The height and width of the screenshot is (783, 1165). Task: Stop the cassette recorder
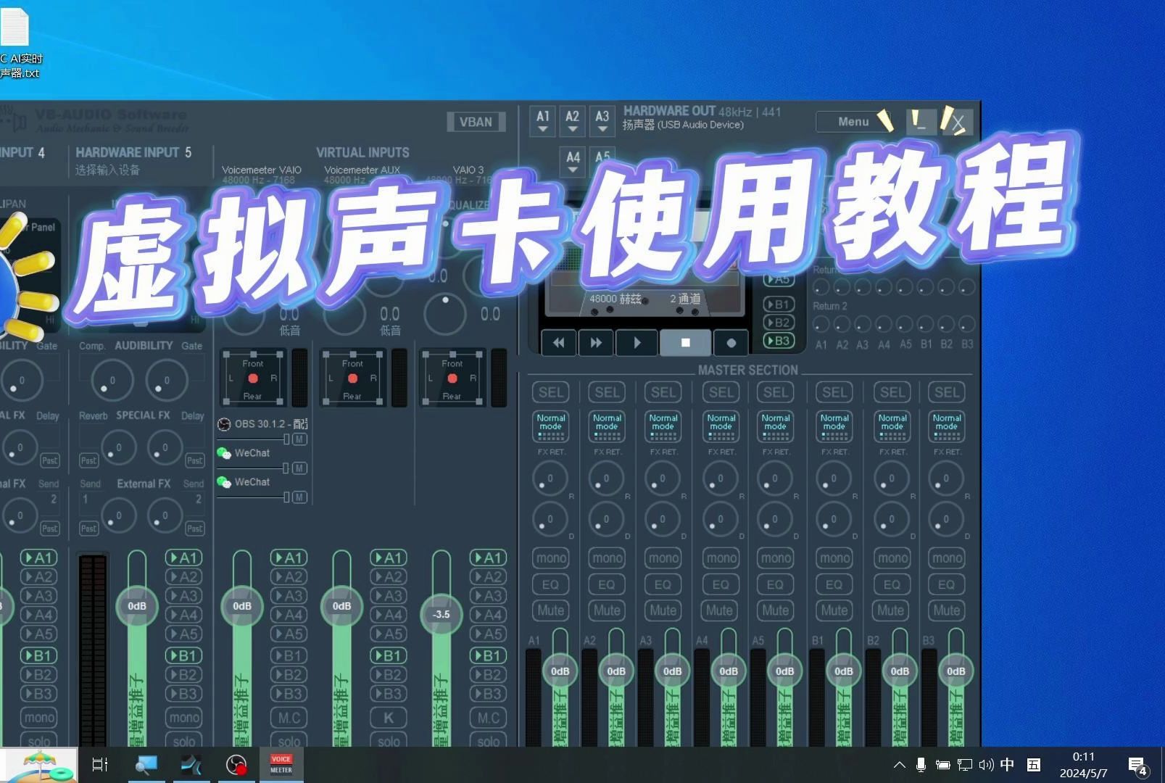coord(685,343)
